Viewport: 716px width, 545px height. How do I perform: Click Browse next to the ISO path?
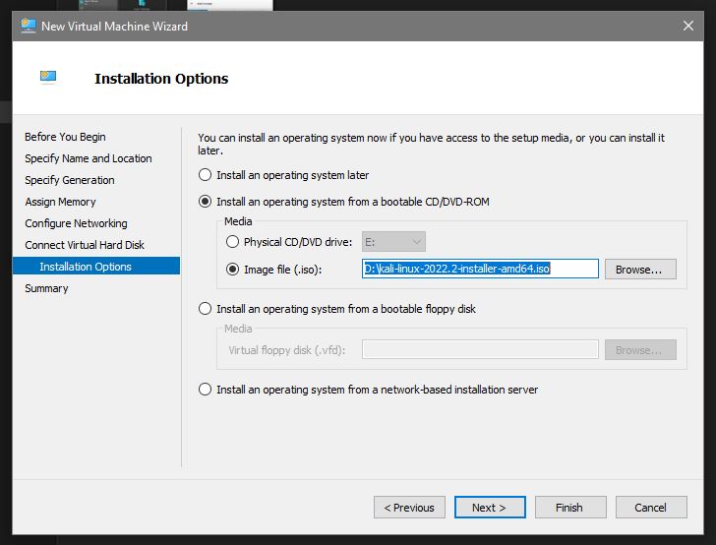(639, 269)
